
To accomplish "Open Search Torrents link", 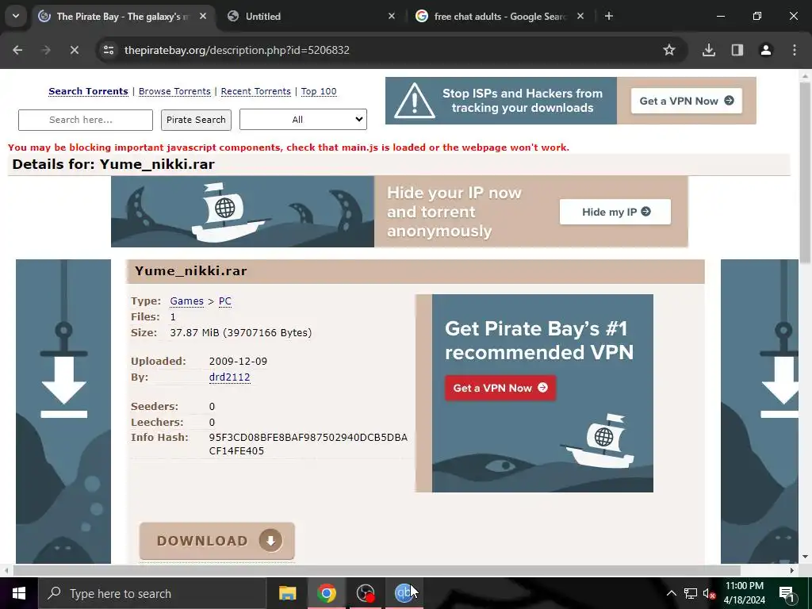I will tap(88, 91).
